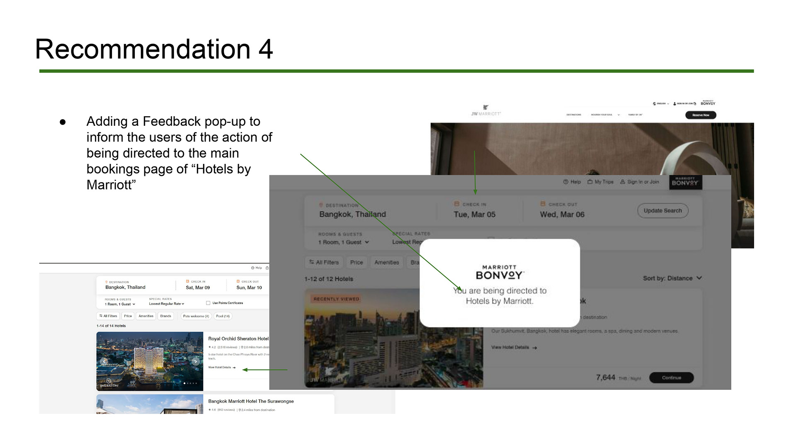Click the '1-12 of 12 Hotels' count text
Image resolution: width=796 pixels, height=447 pixels.
[x=329, y=279]
